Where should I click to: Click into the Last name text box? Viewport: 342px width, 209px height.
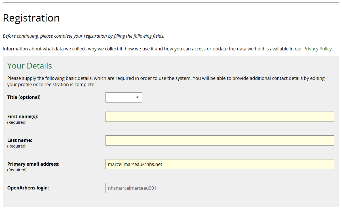pos(219,140)
